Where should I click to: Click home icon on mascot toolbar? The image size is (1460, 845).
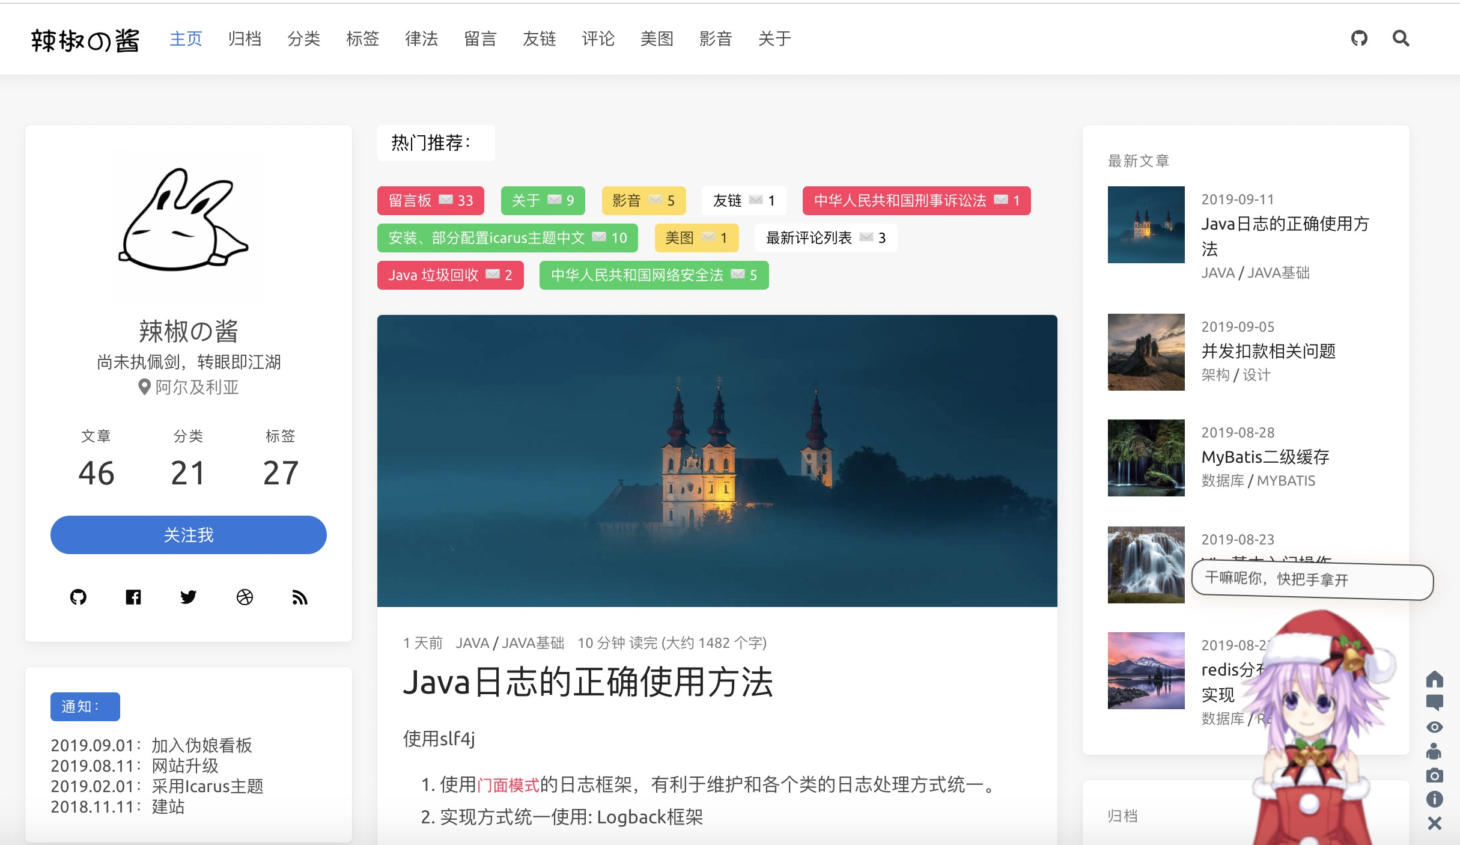[1434, 679]
